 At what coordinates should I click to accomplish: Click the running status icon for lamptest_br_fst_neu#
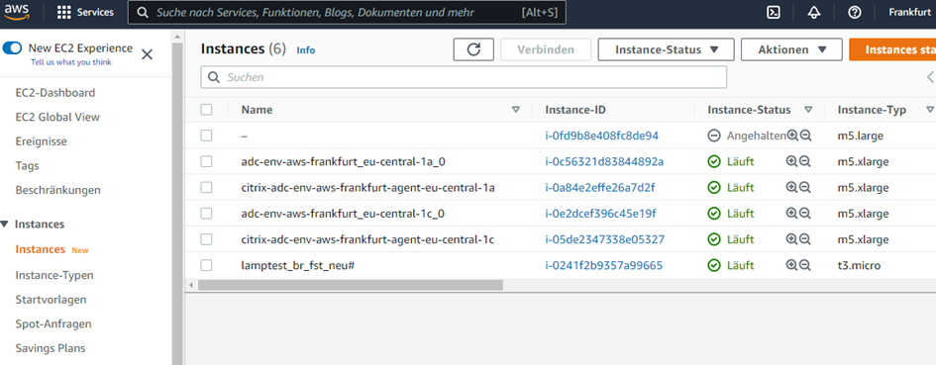[x=714, y=265]
